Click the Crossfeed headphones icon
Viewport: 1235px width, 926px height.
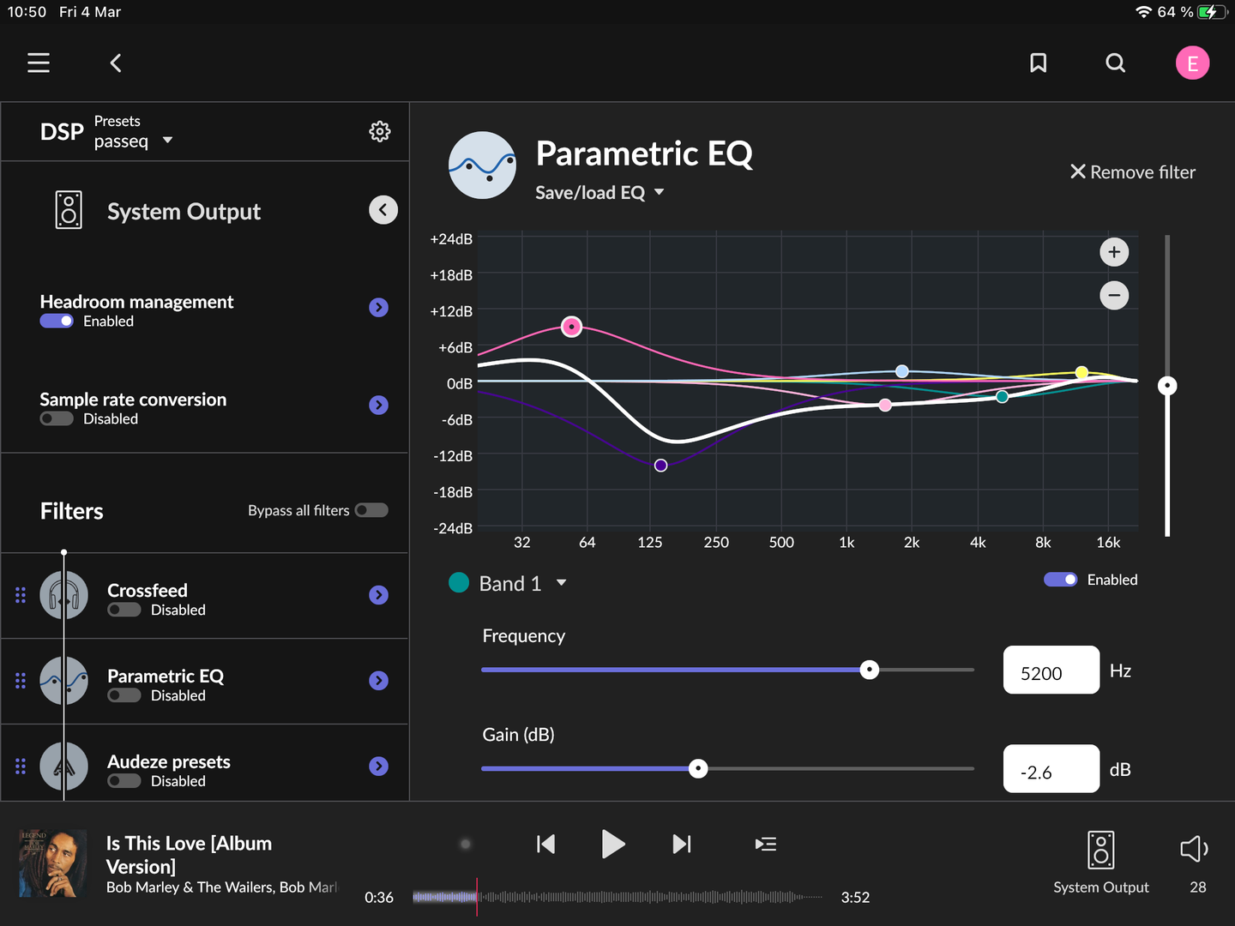point(63,595)
